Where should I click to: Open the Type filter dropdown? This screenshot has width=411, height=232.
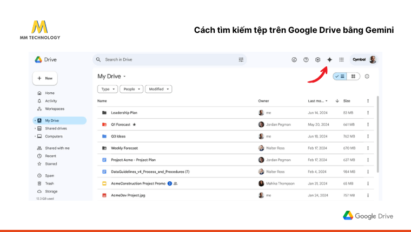click(108, 89)
